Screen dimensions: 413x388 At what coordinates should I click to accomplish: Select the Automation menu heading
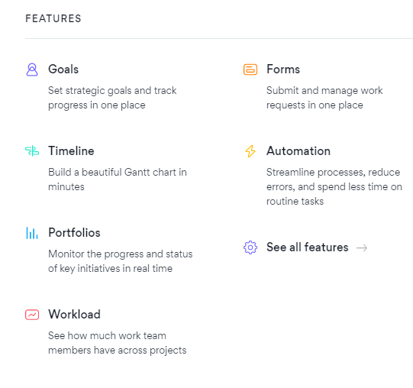click(298, 151)
